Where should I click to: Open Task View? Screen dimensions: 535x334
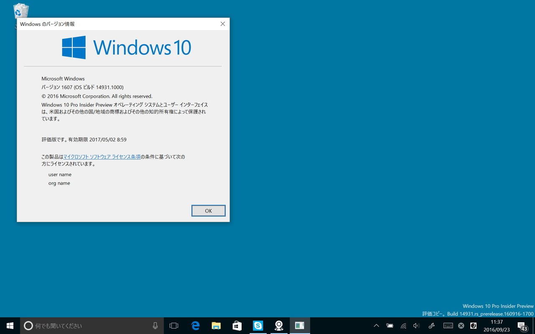[x=174, y=325]
